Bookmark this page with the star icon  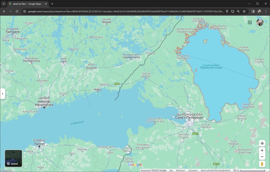244,11
